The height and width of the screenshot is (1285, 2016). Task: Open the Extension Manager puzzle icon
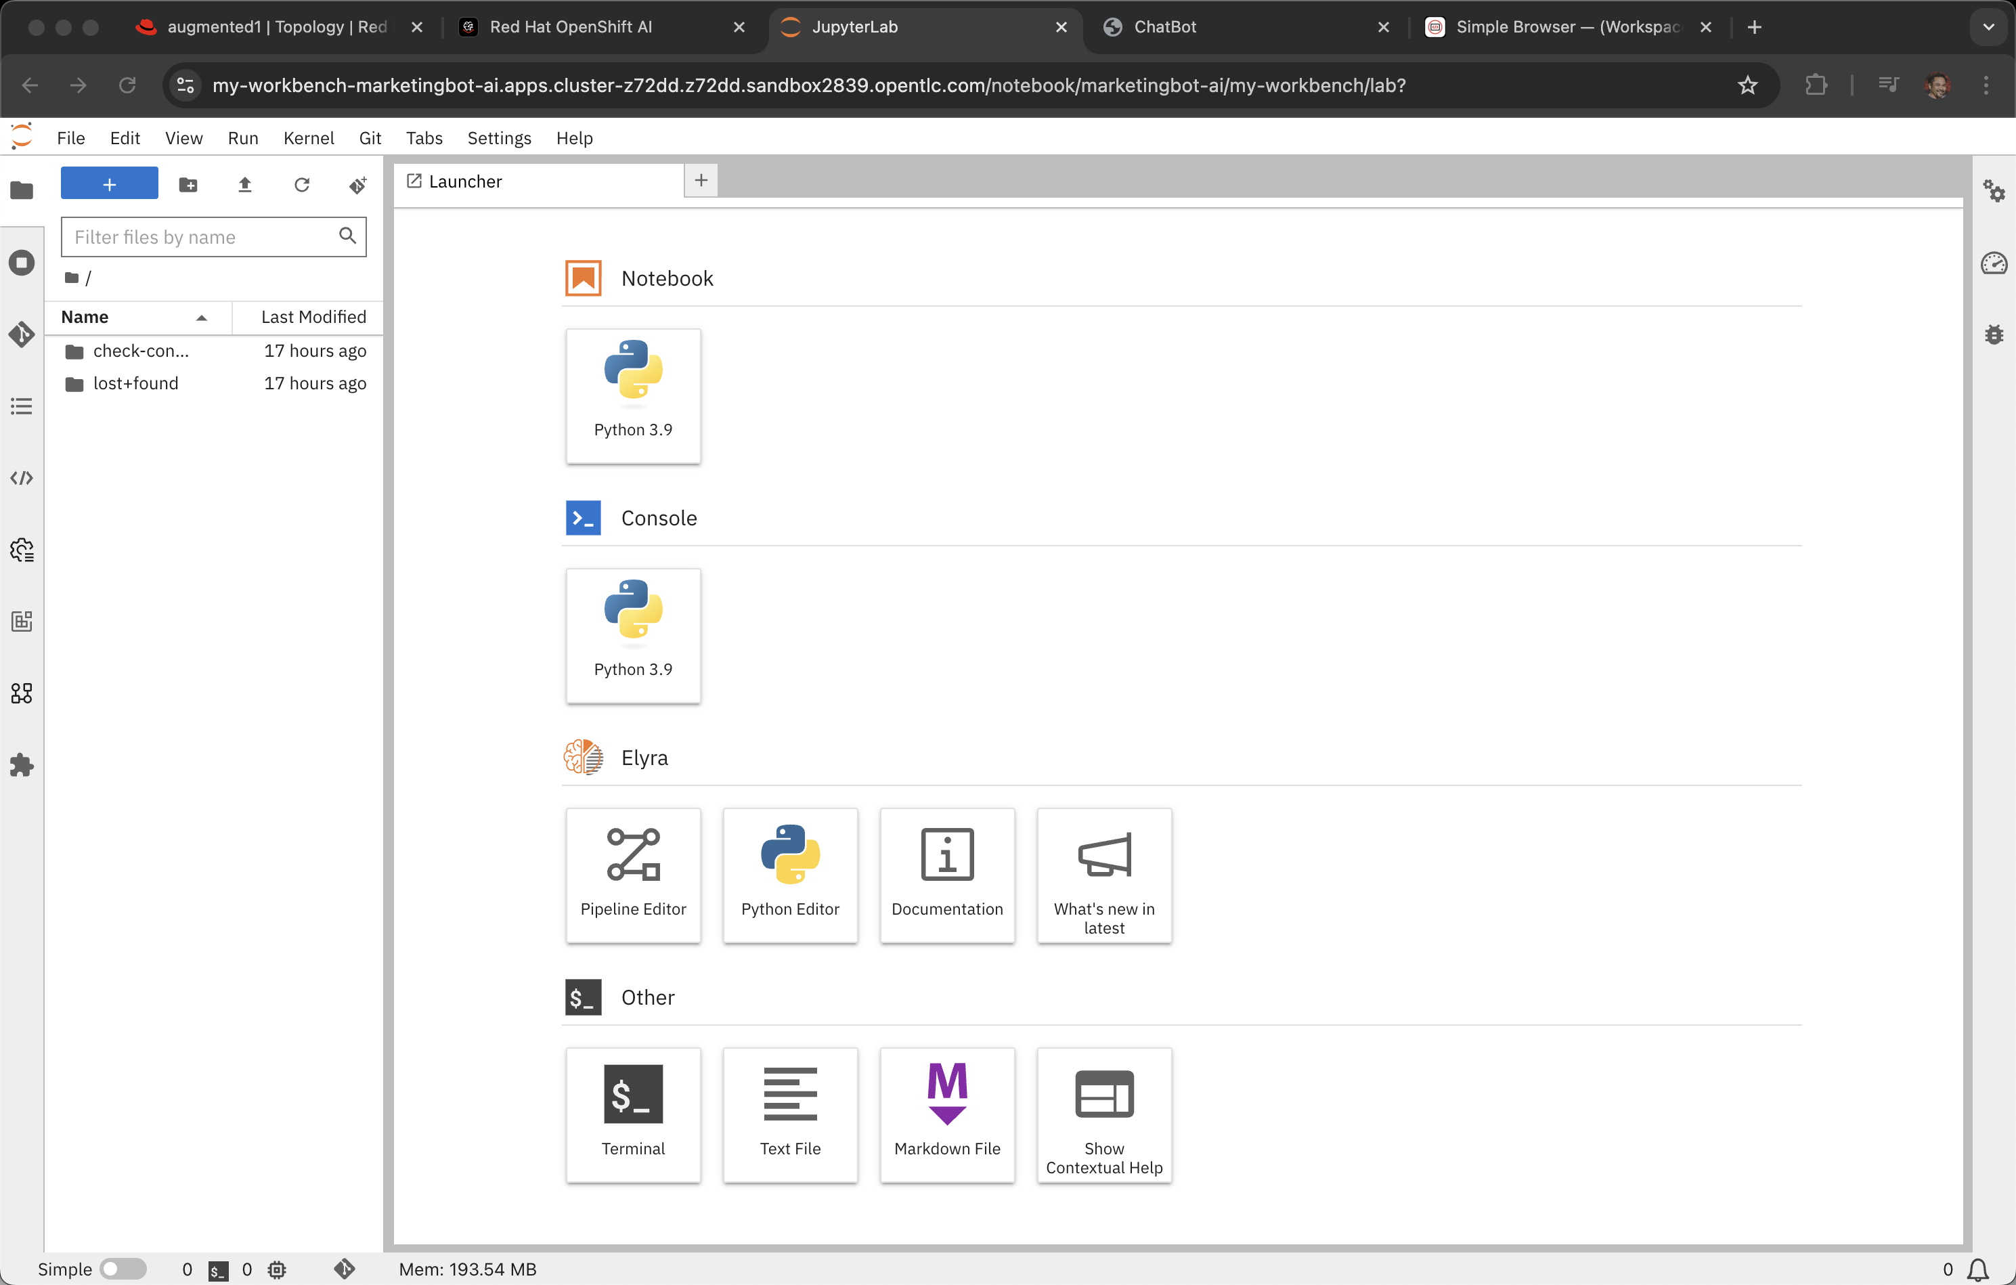22,765
